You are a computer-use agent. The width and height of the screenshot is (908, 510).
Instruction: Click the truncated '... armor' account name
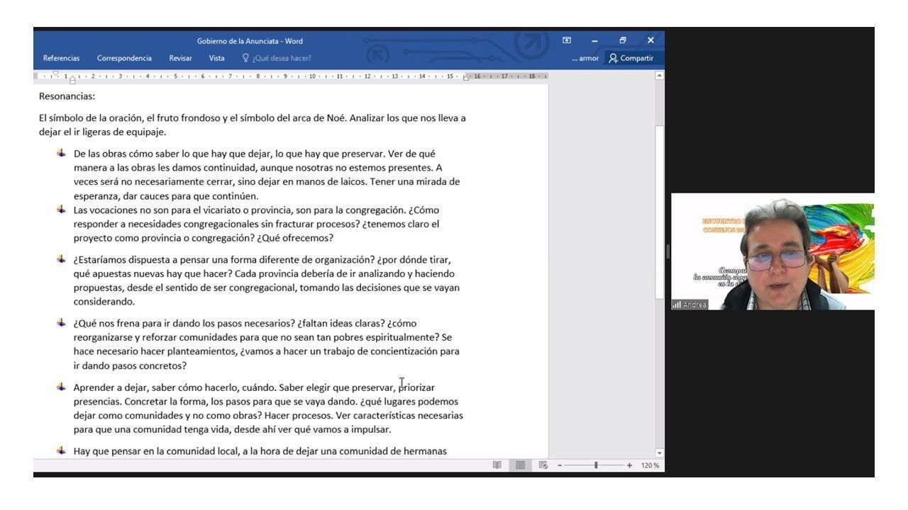(585, 58)
